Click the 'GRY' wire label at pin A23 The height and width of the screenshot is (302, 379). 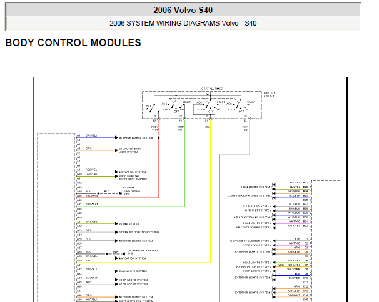pyautogui.click(x=88, y=230)
